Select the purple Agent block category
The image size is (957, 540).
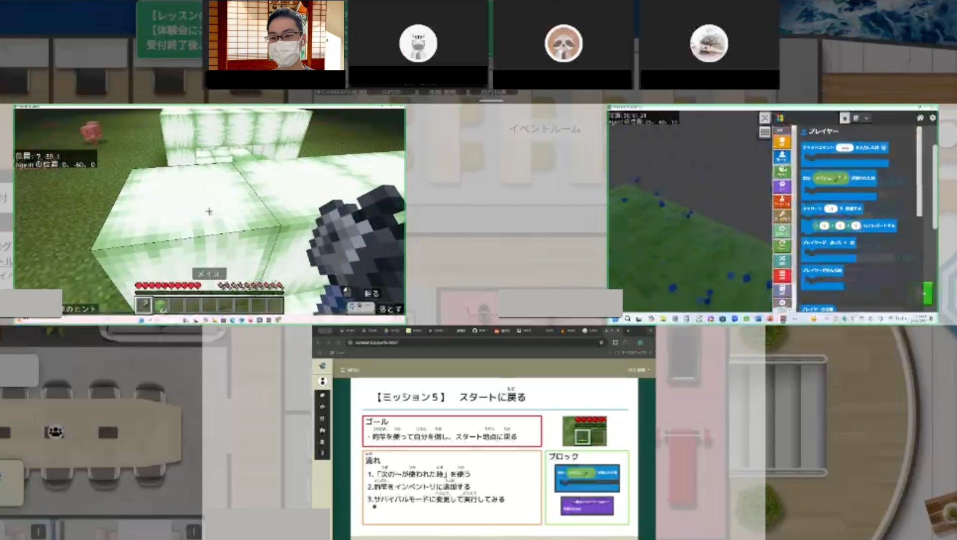[781, 186]
